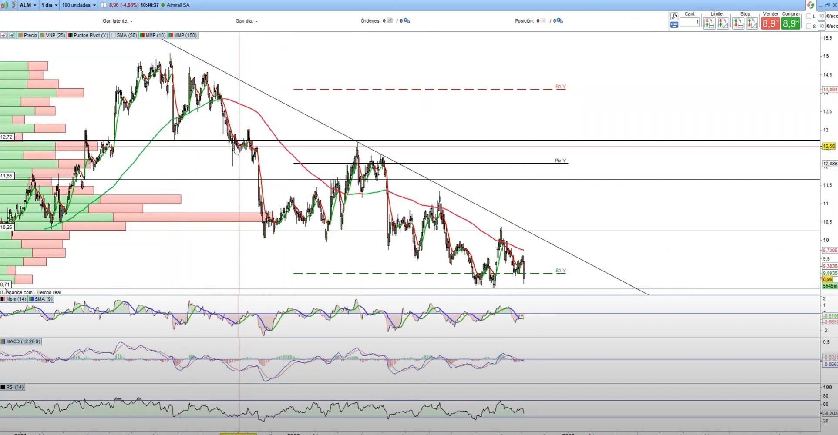The width and height of the screenshot is (838, 435).
Task: Select the MACD (12 26 9) indicator label
Action: point(21,342)
